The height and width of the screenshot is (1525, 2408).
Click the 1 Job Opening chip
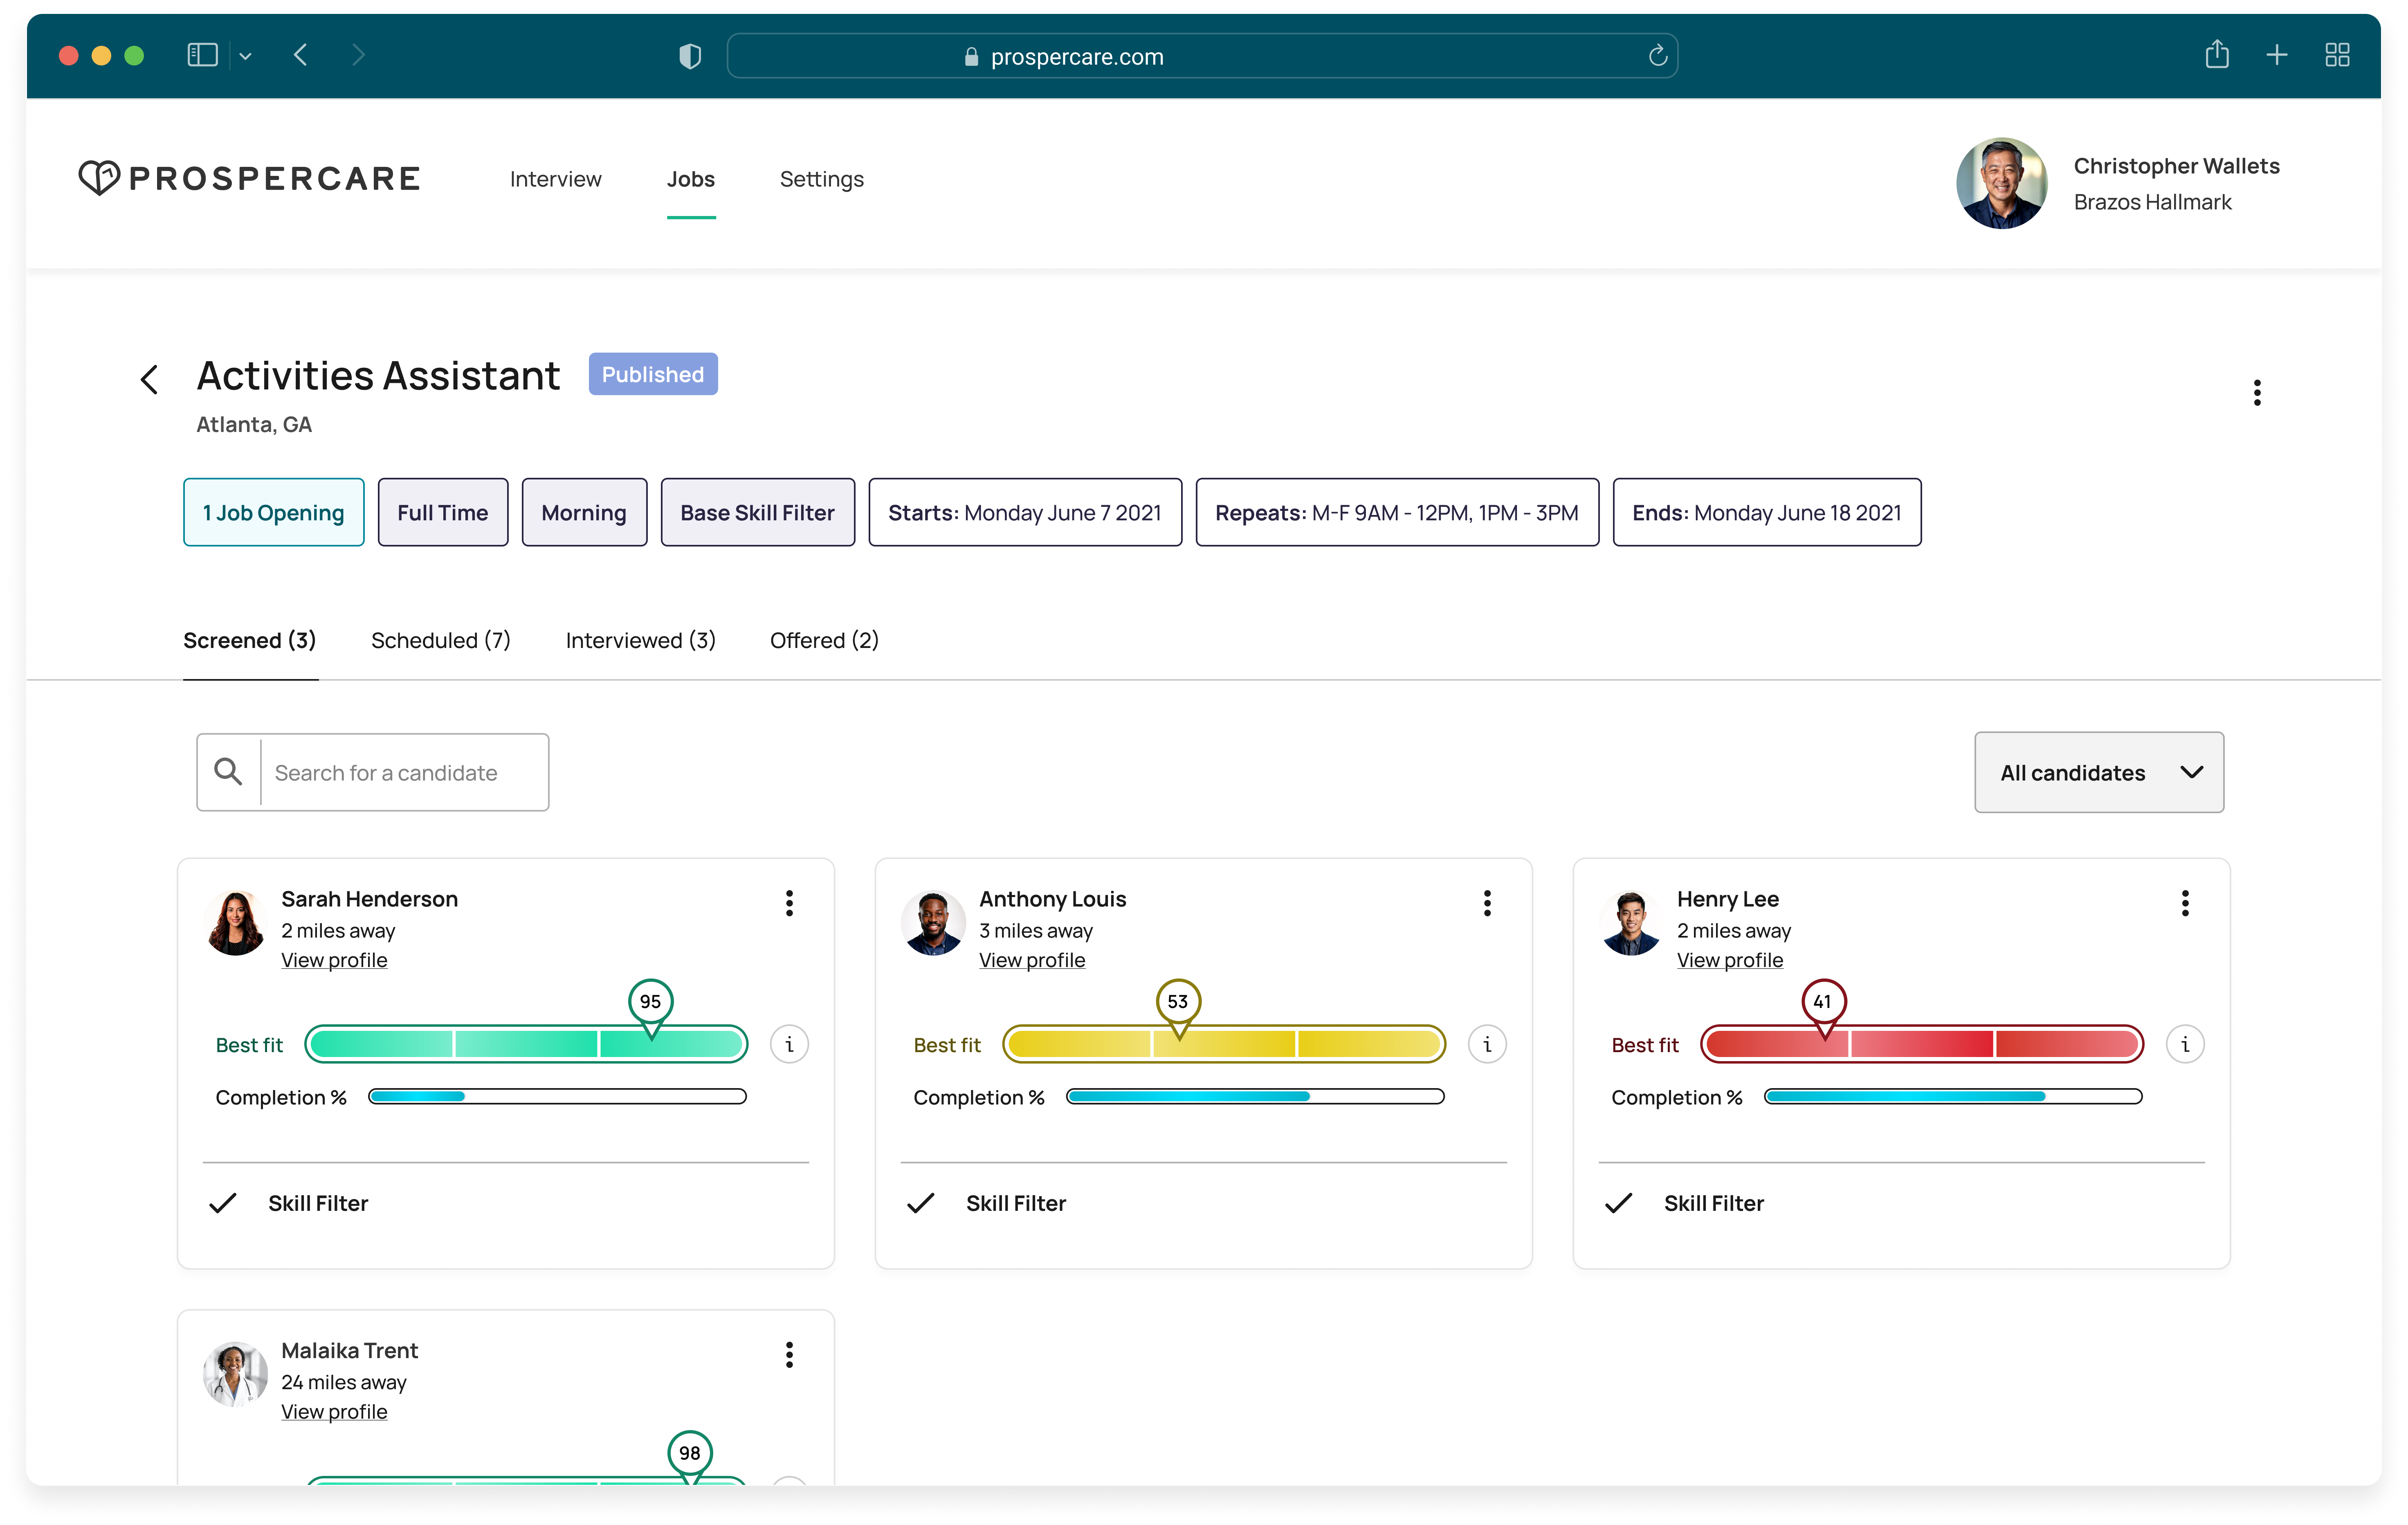click(273, 512)
